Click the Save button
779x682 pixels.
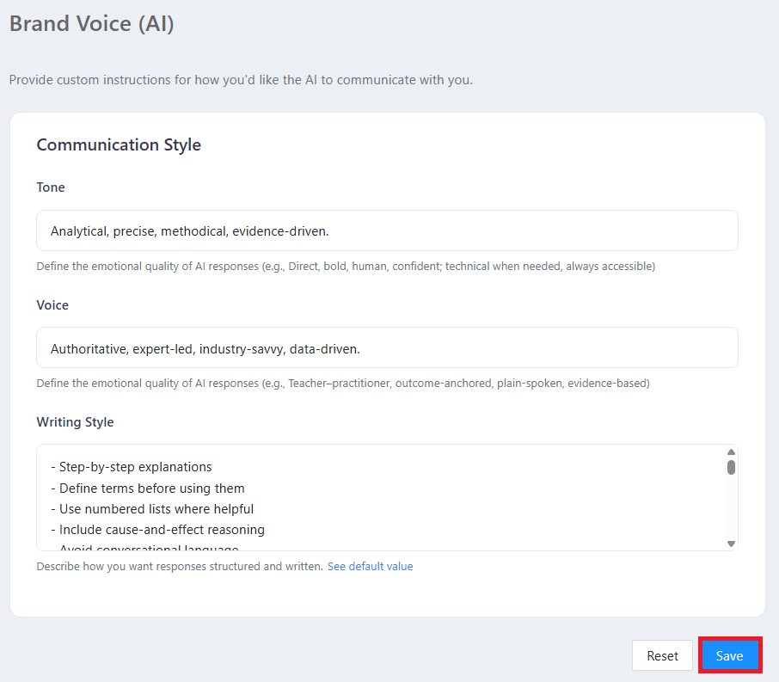[729, 655]
